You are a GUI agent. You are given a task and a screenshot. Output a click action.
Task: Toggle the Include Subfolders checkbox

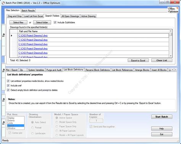coord(55,22)
